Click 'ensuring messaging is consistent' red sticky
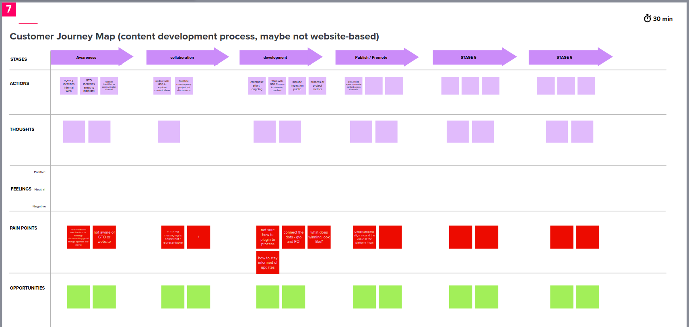Image resolution: width=689 pixels, height=327 pixels. 173,237
